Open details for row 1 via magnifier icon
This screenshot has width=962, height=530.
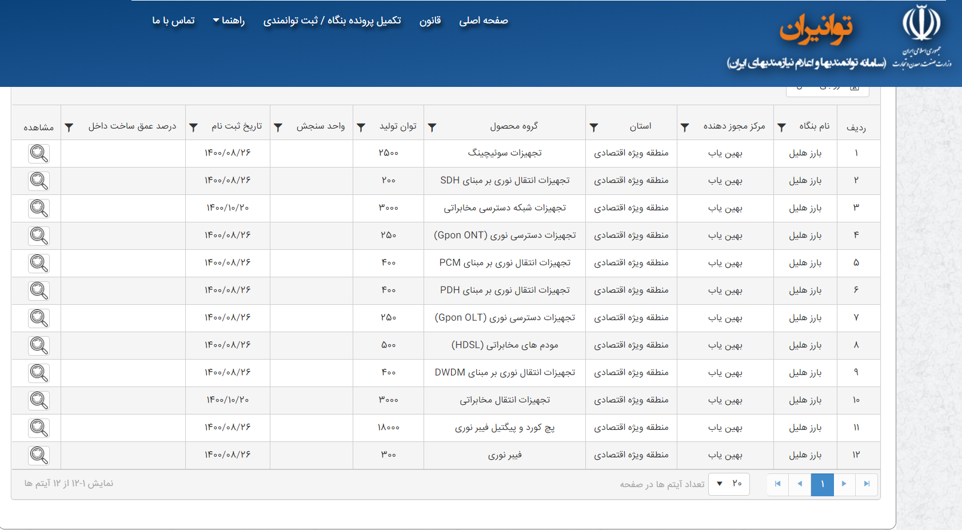pos(39,153)
